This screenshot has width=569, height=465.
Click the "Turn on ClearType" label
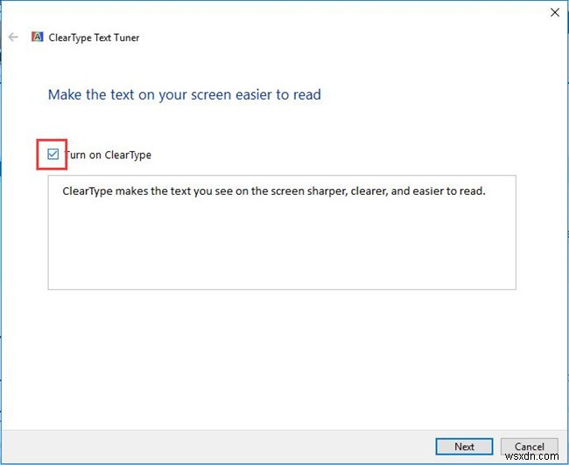(108, 155)
